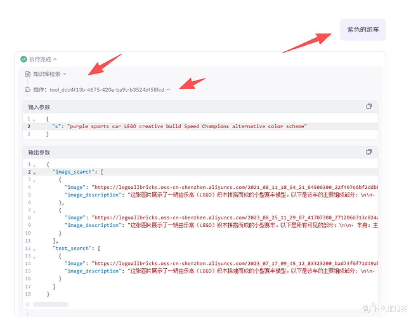This screenshot has height=317, width=411.
Task: Click the scrollbar left arrow in output
Action: (x=27, y=304)
